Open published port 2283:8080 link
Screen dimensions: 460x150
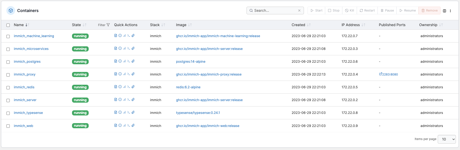click(x=389, y=74)
